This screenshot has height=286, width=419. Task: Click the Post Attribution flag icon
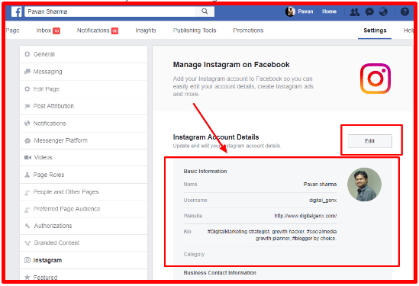[27, 107]
